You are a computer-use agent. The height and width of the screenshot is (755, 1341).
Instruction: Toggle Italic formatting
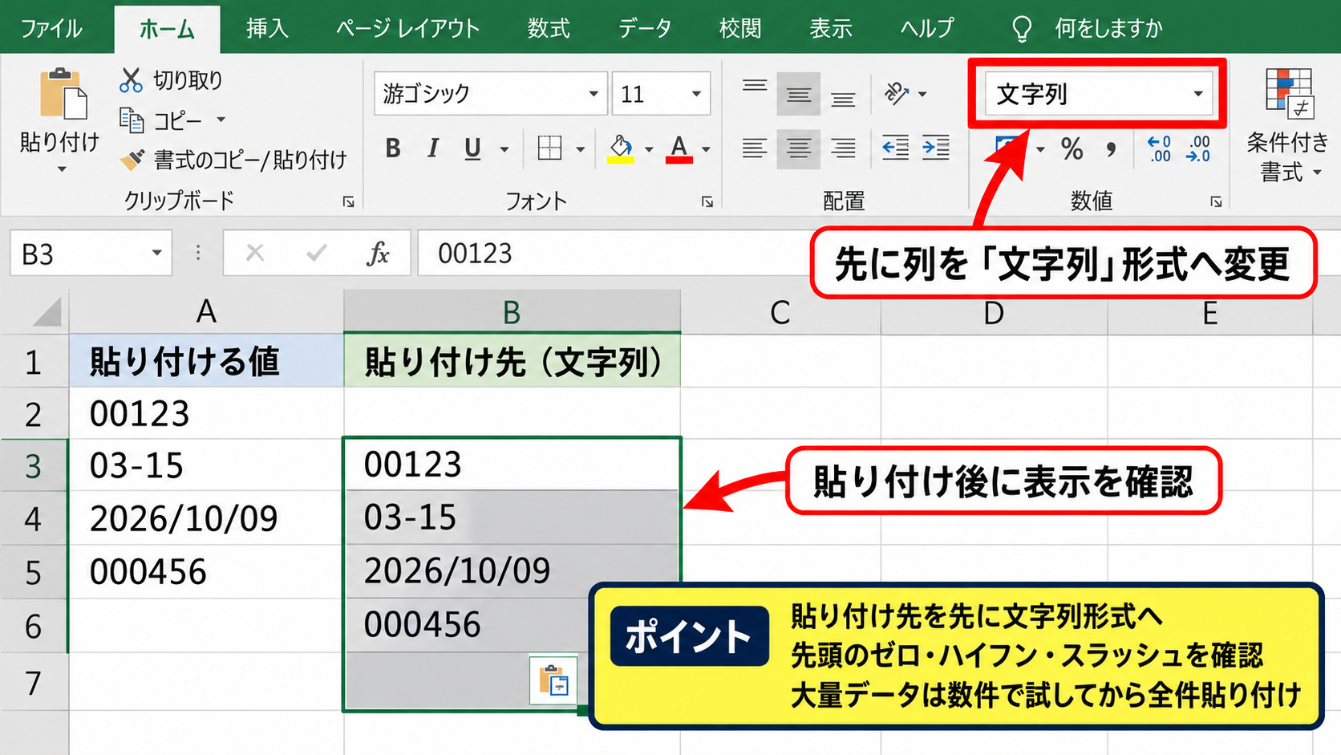tap(433, 148)
